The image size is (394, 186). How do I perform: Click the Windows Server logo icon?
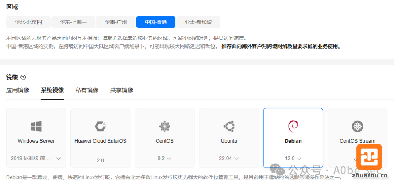point(36,126)
